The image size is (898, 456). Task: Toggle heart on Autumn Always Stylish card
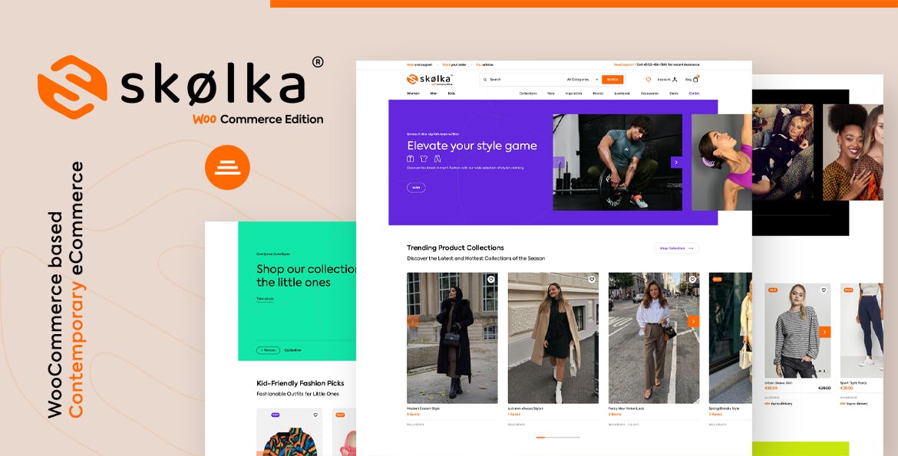592,279
